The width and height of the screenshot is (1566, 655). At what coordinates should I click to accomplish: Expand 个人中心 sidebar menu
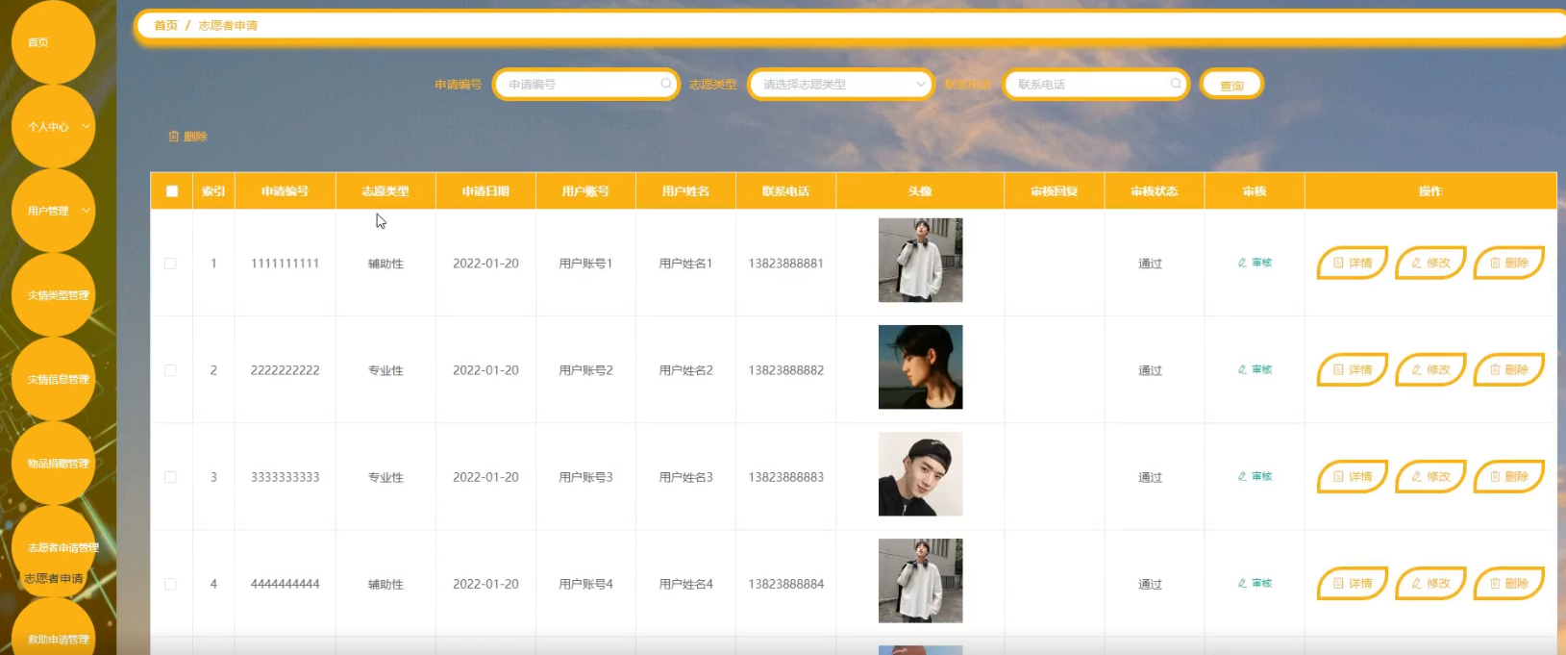(53, 126)
